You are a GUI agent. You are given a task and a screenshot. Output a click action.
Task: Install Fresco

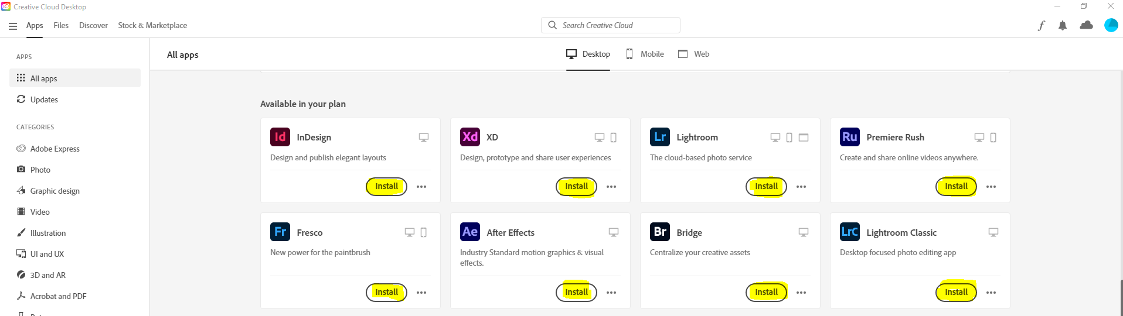coord(386,292)
